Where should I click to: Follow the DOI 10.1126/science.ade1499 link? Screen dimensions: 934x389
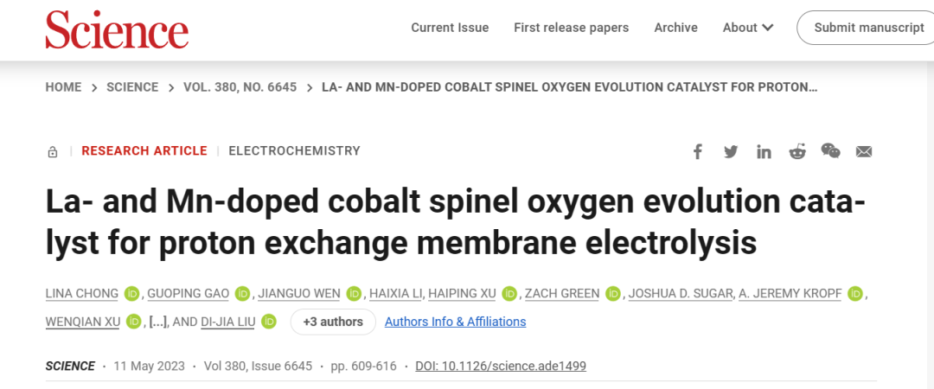tap(501, 366)
